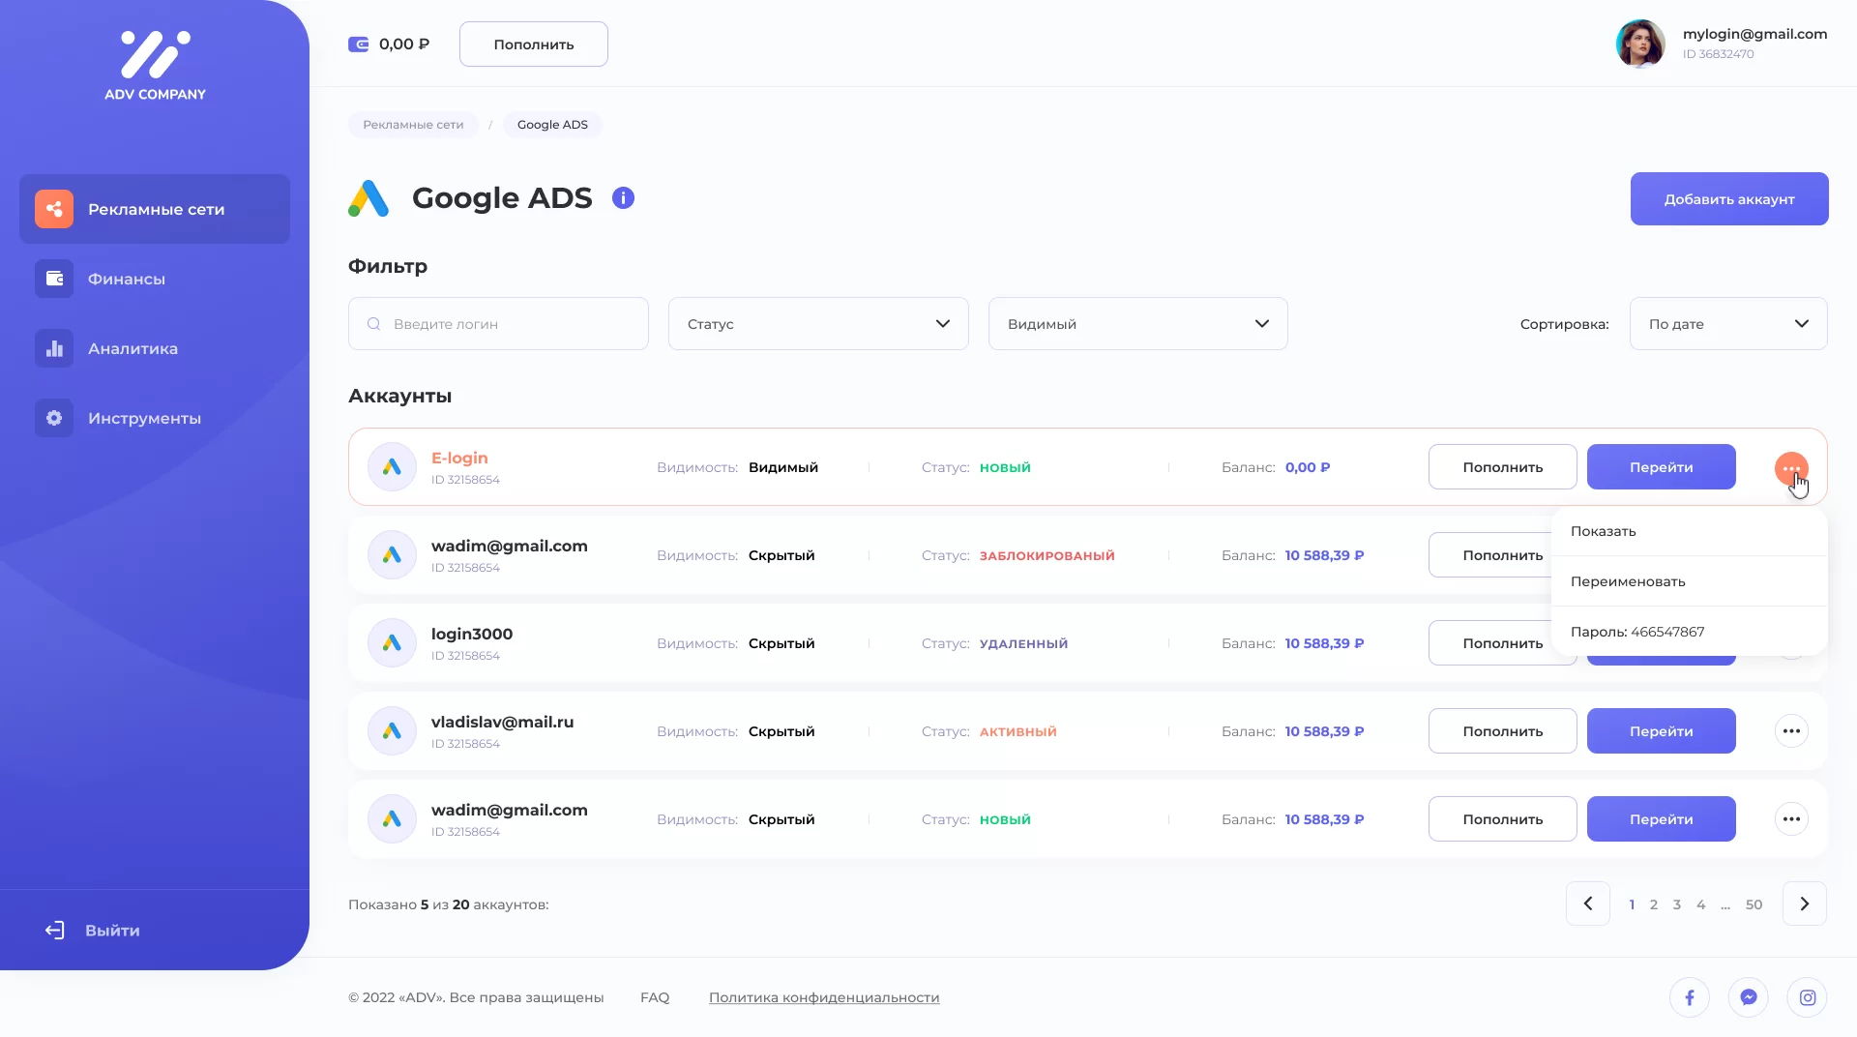Go to previous page arrow in pagination

tap(1588, 904)
